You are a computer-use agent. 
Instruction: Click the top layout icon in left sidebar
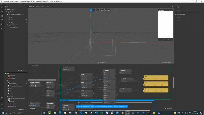(2, 8)
